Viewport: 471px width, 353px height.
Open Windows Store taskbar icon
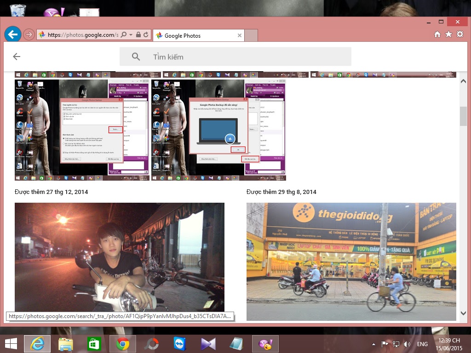pos(94,344)
